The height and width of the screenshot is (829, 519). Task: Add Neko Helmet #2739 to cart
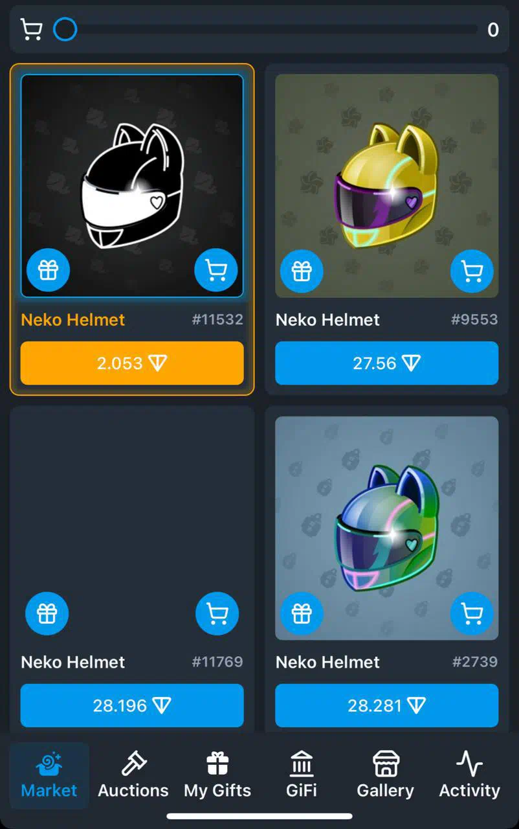472,613
